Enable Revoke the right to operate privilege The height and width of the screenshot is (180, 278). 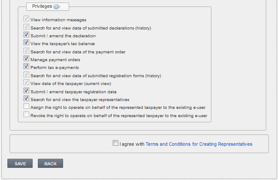click(x=26, y=115)
